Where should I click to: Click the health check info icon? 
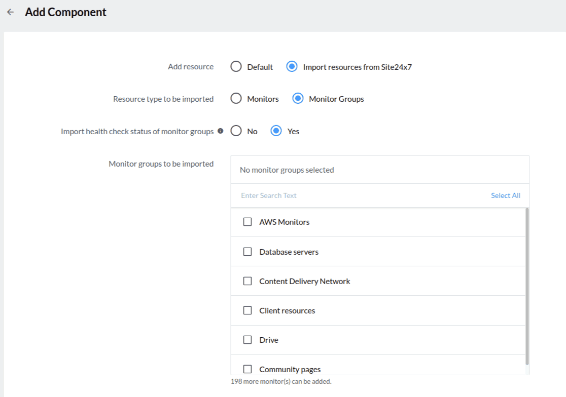pyautogui.click(x=220, y=131)
